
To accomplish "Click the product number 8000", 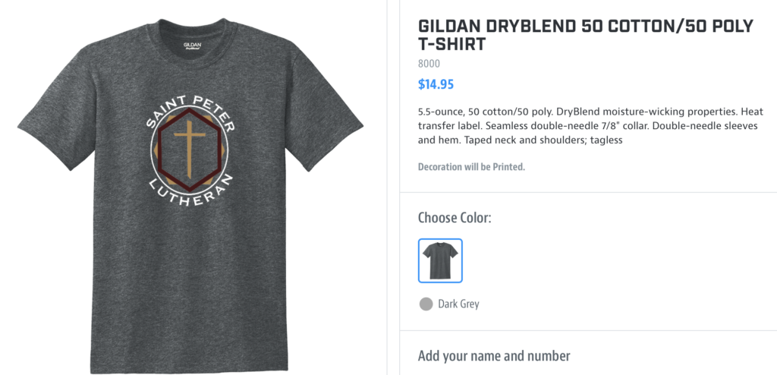I will pos(429,64).
